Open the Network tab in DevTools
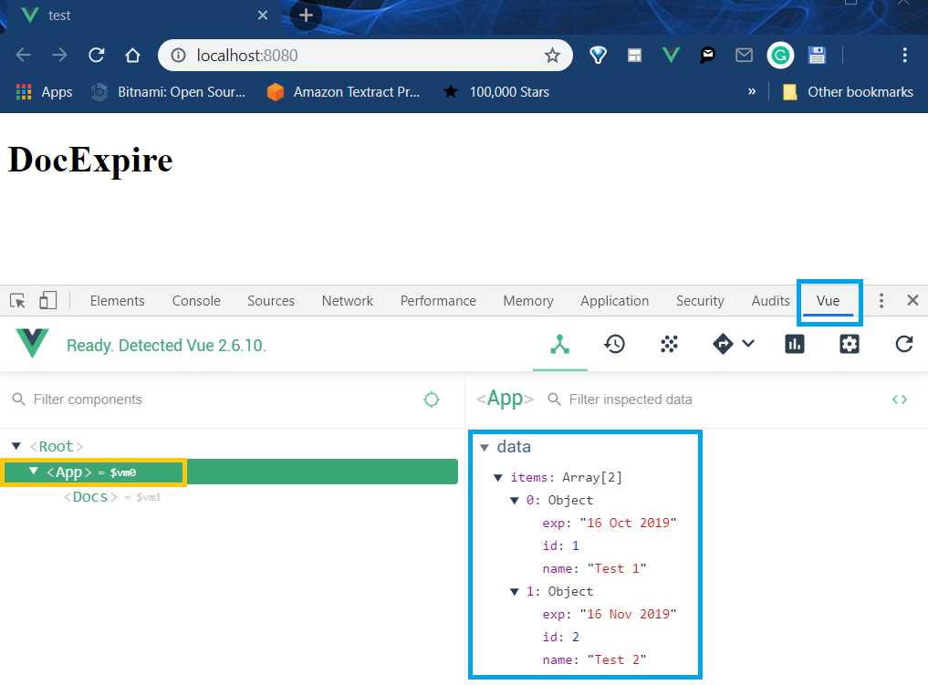Viewport: 928px width, 685px height. pos(347,300)
